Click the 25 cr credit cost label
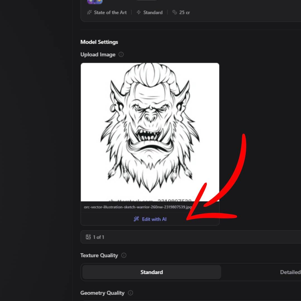301x301 pixels. pyautogui.click(x=185, y=13)
